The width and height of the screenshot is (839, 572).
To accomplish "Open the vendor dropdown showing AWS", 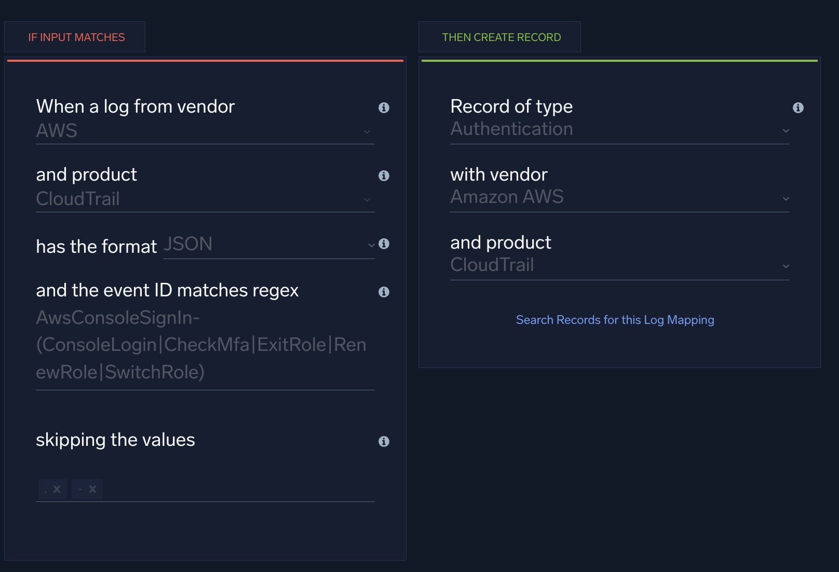I will coord(367,132).
